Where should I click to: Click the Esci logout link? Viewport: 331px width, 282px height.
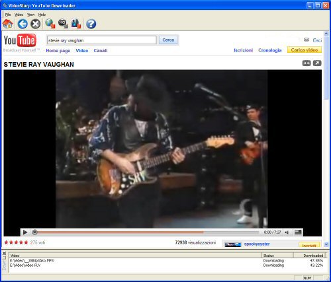[317, 40]
